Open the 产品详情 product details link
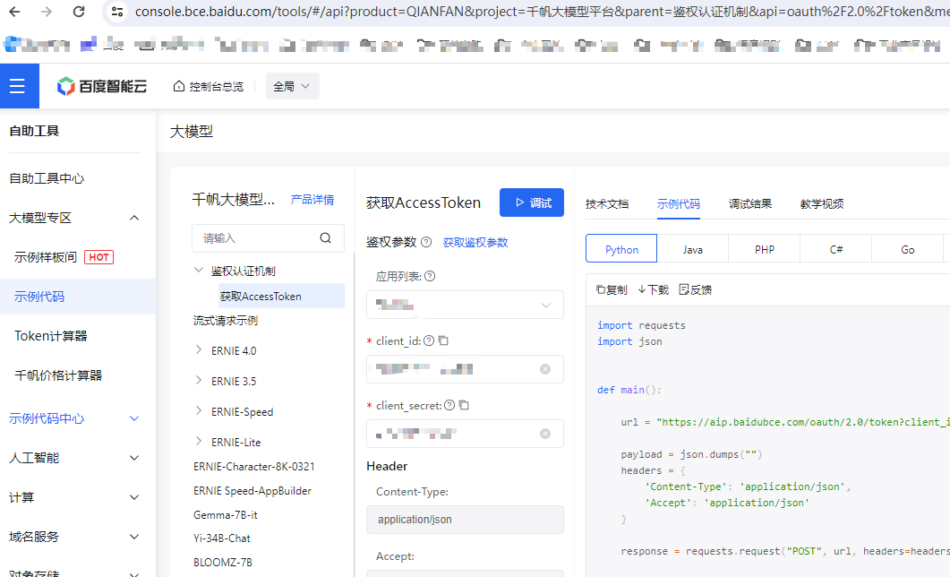The image size is (950, 577). (x=312, y=200)
